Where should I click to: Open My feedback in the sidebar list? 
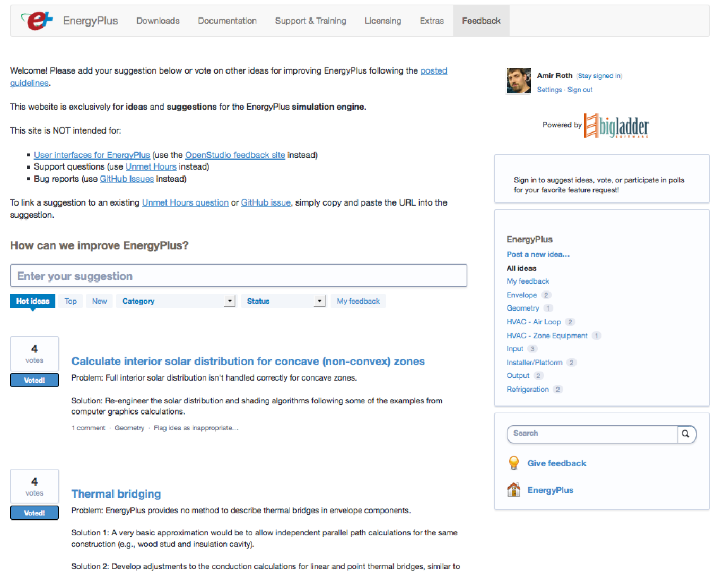pos(528,281)
